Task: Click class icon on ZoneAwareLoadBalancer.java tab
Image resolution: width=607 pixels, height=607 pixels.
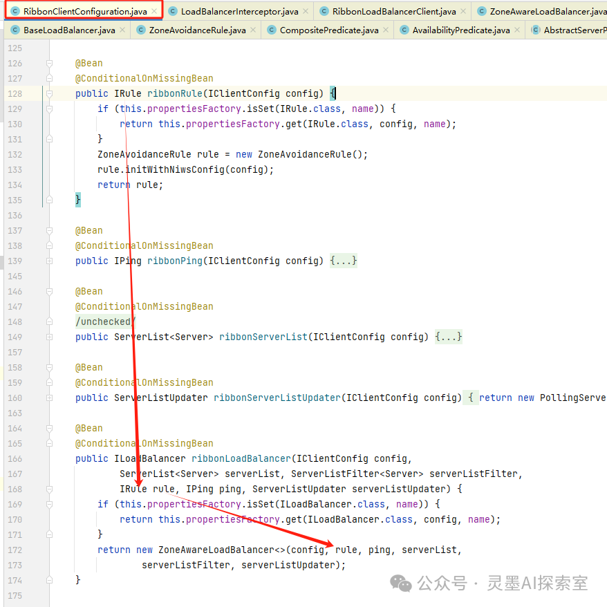Action: click(482, 12)
